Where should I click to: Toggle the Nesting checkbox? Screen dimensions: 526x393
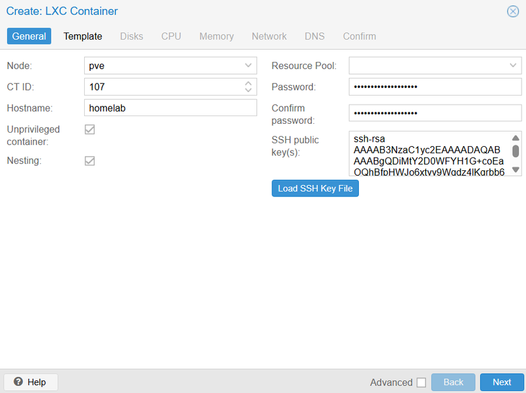pyautogui.click(x=90, y=161)
